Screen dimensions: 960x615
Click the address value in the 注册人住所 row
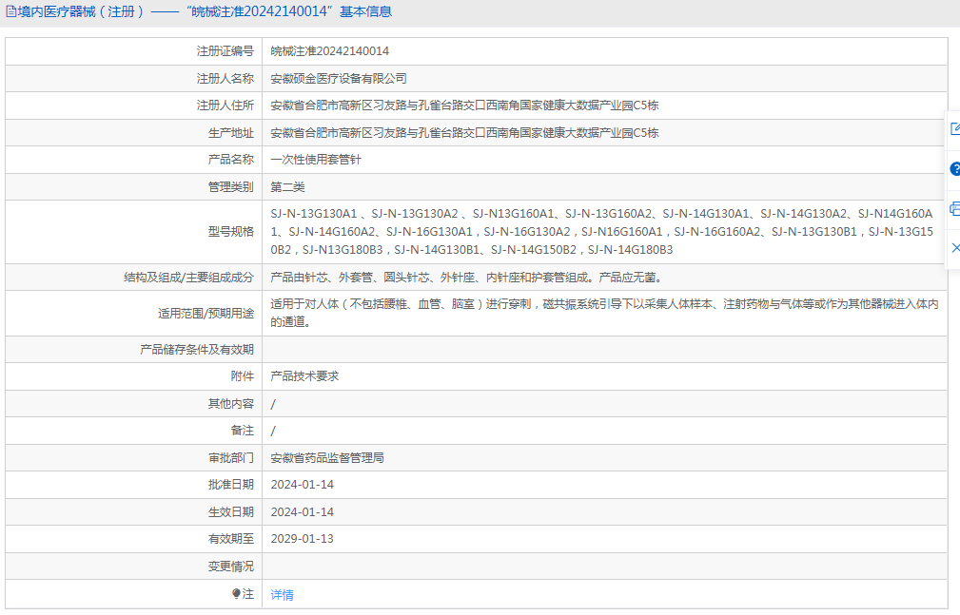(464, 106)
